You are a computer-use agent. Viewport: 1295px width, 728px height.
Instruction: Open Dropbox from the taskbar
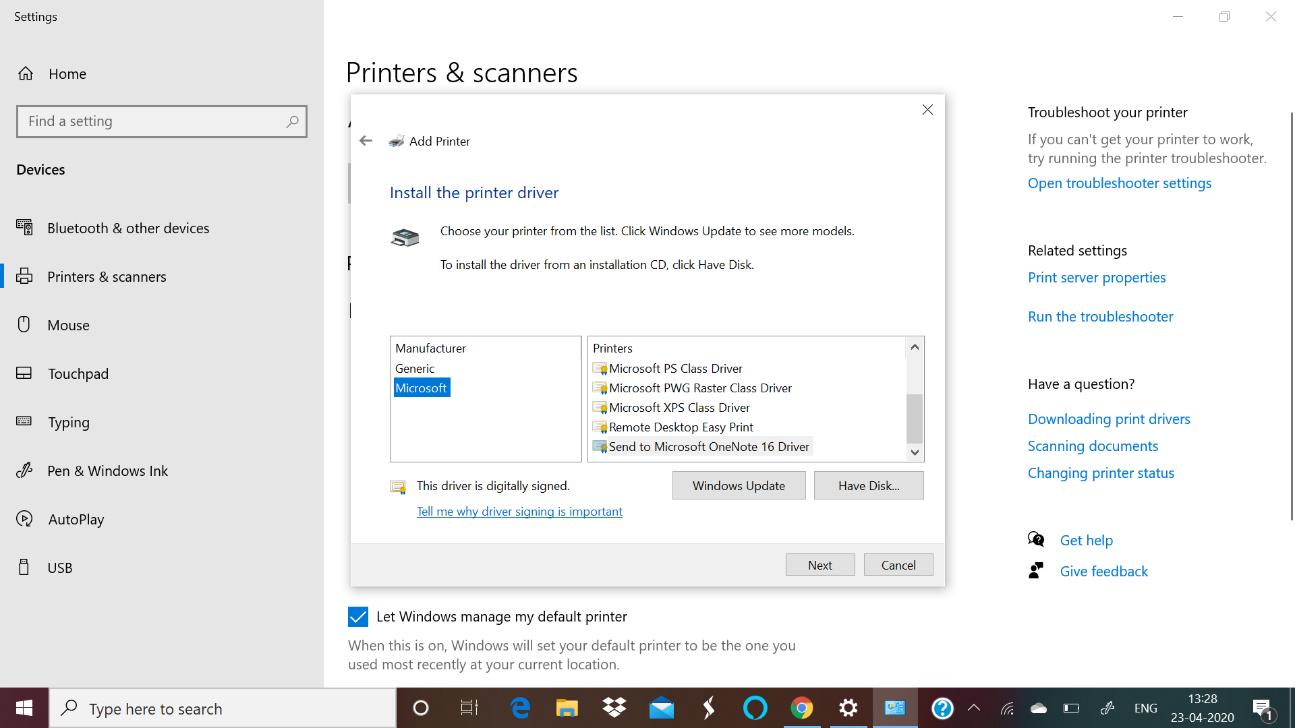click(x=614, y=708)
